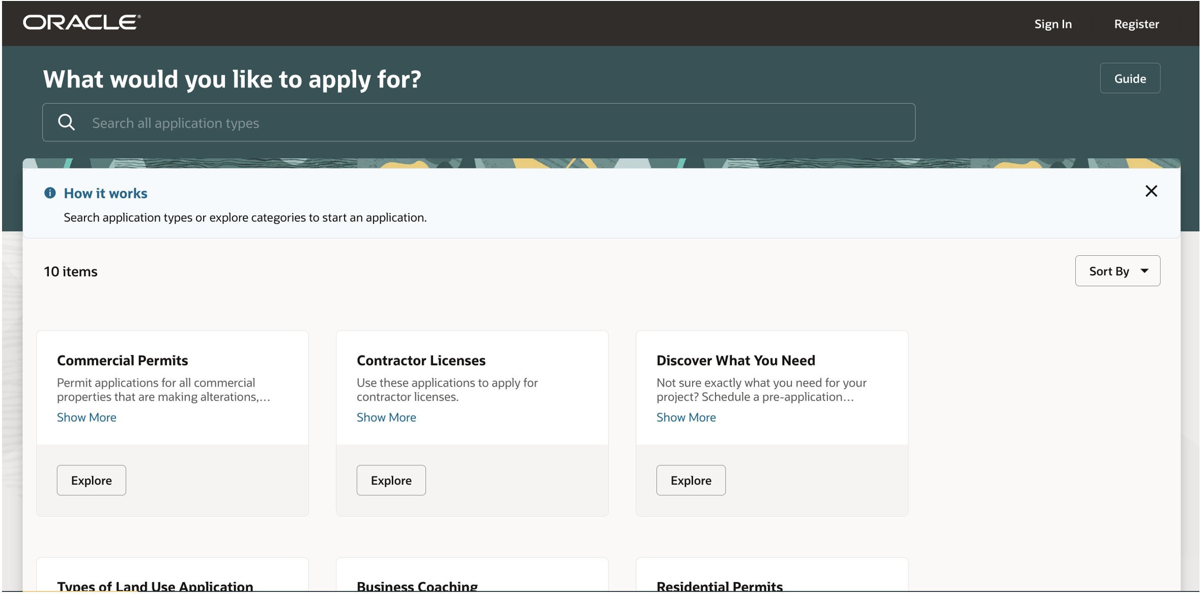Select the Commercial Permits card title
1202x596 pixels.
[x=122, y=360]
